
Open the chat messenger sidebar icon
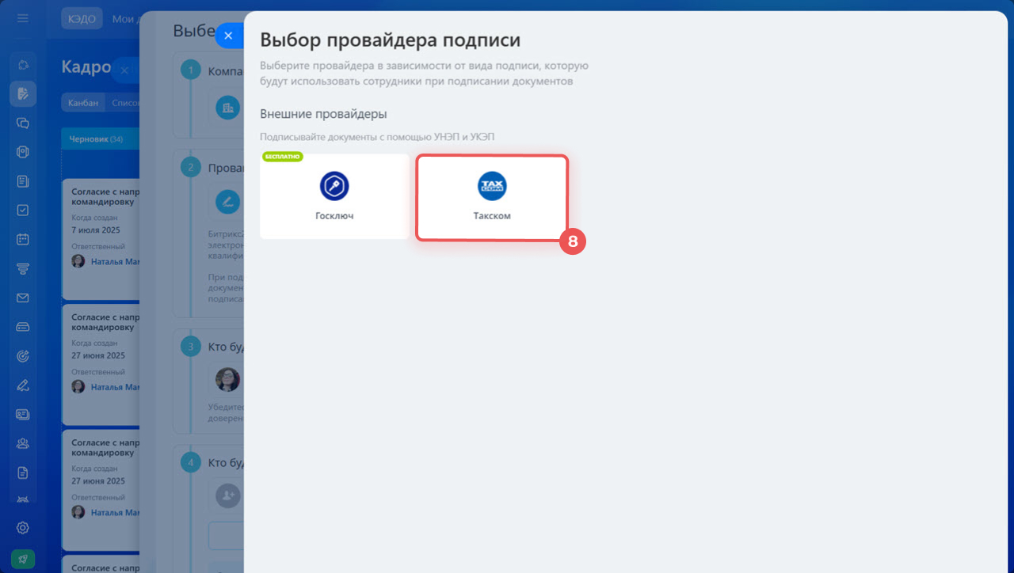23,123
